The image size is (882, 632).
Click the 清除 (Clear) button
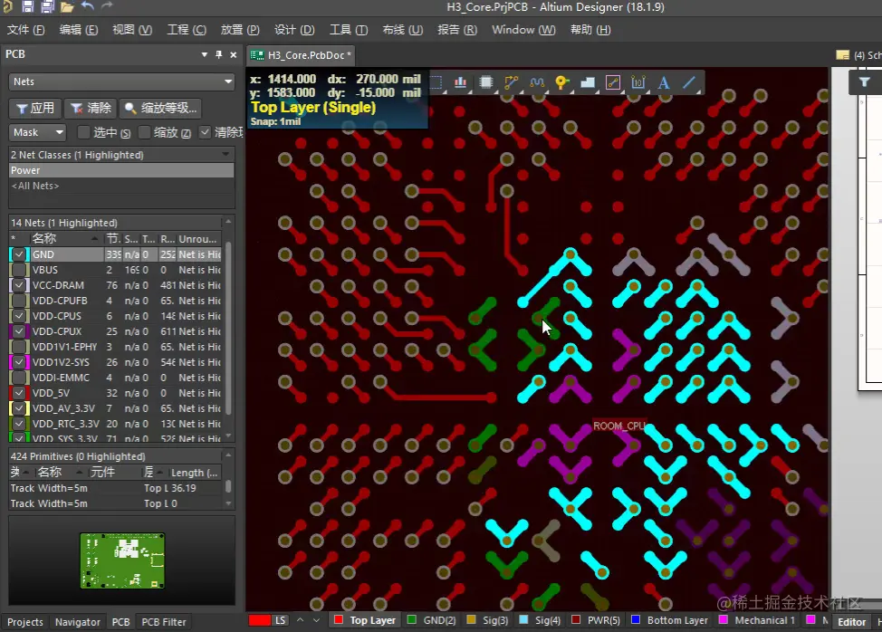[x=91, y=108]
